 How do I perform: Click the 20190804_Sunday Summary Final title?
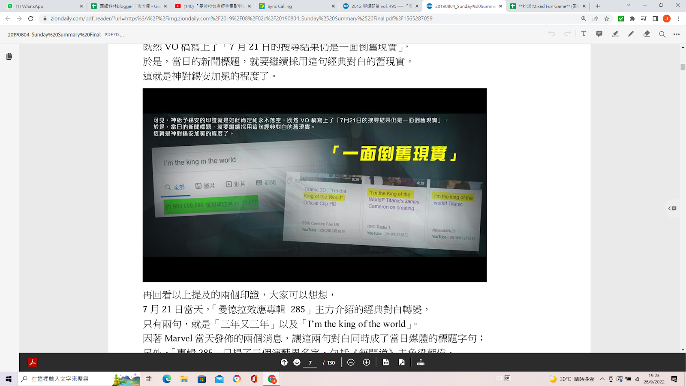pos(54,34)
